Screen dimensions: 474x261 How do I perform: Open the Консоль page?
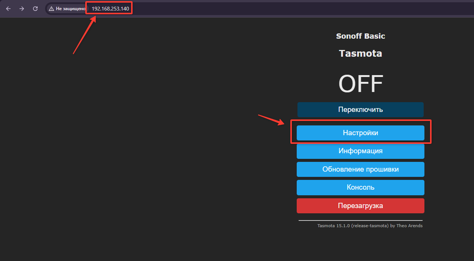tap(361, 187)
